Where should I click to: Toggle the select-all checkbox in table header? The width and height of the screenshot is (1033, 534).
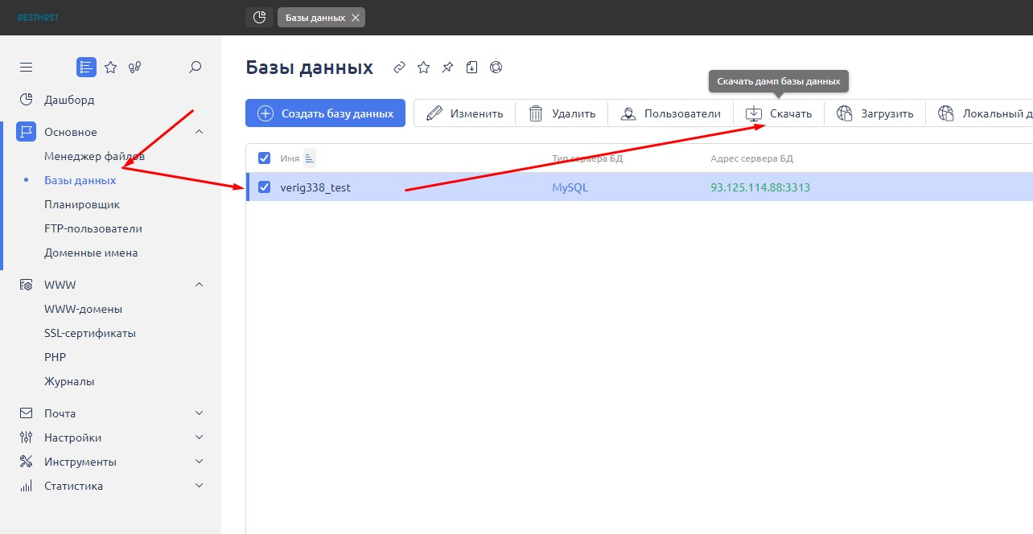click(264, 158)
